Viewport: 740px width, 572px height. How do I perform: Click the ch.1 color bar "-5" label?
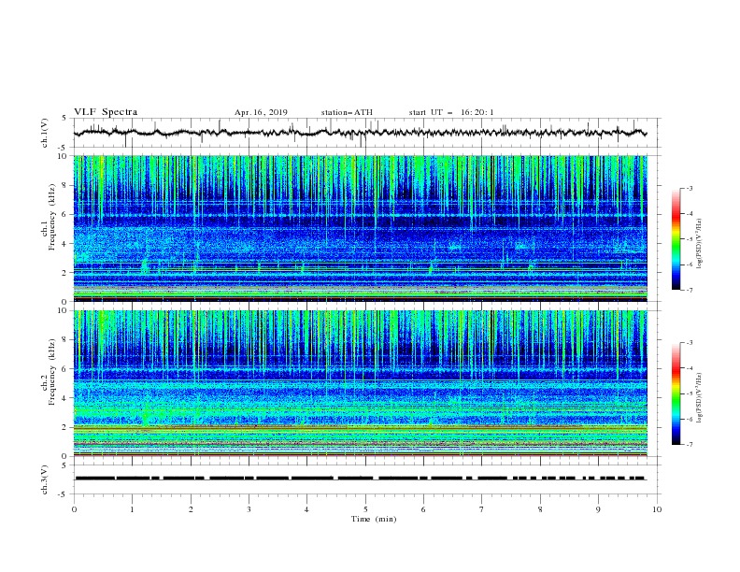690,239
